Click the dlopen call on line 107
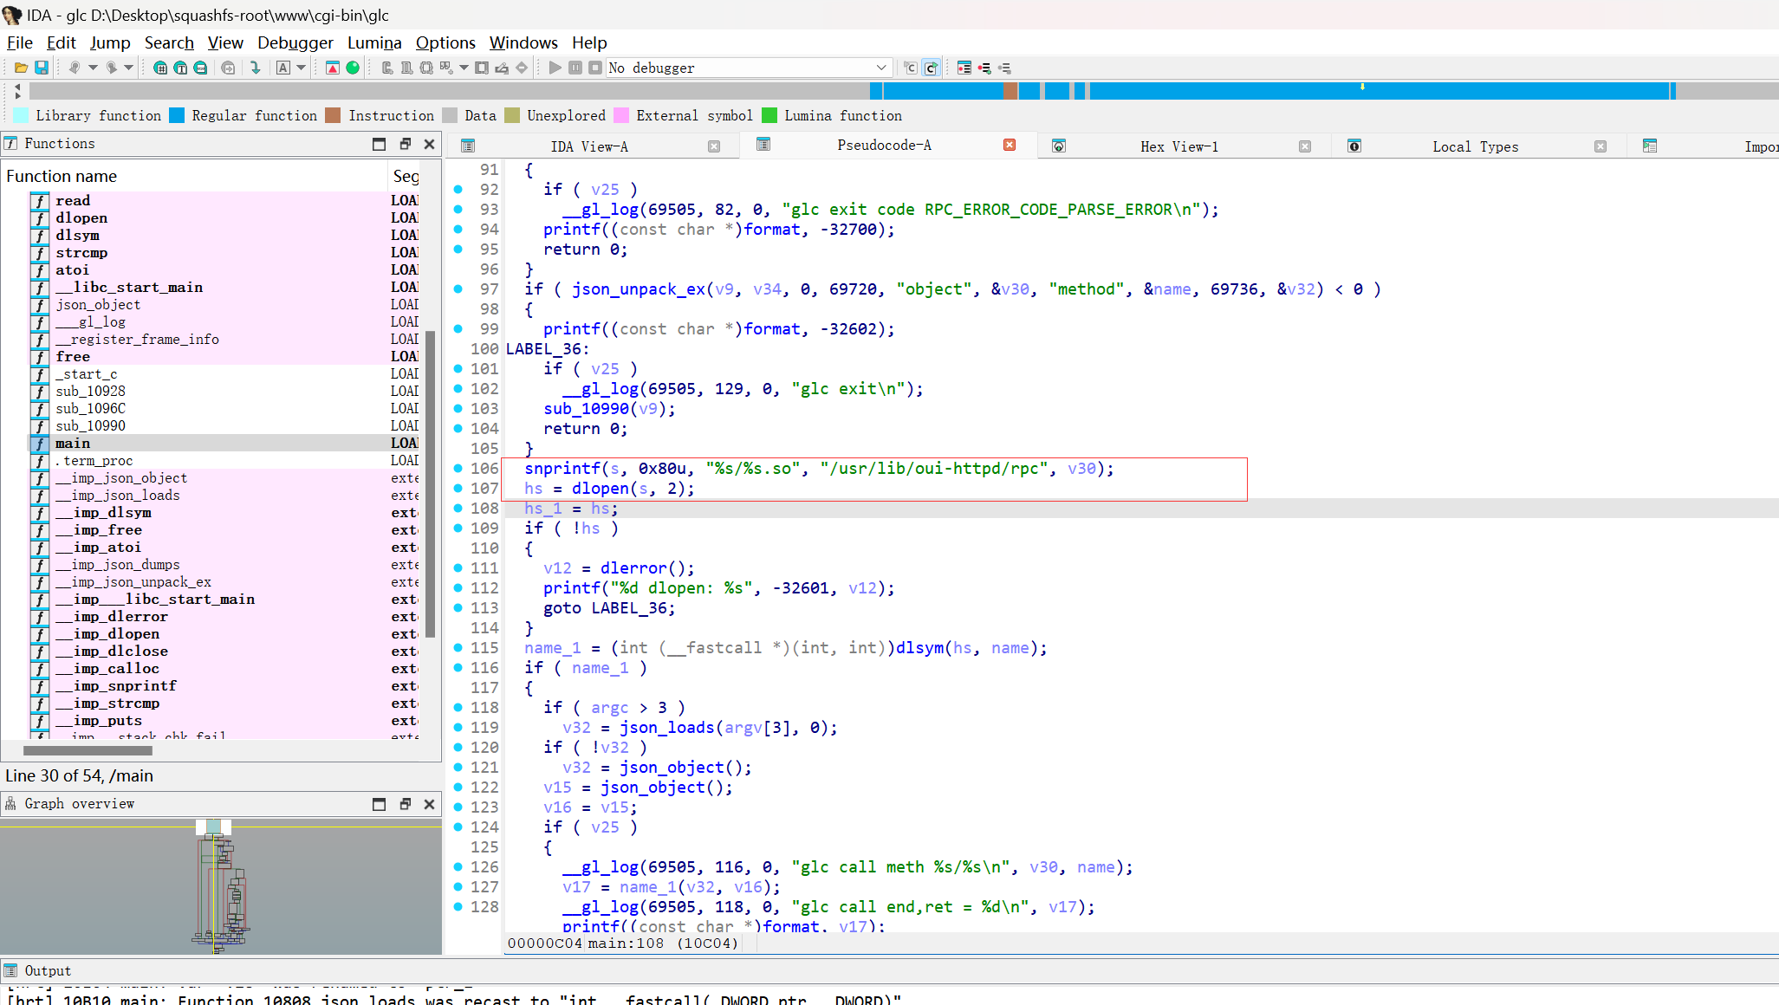 [x=600, y=489]
